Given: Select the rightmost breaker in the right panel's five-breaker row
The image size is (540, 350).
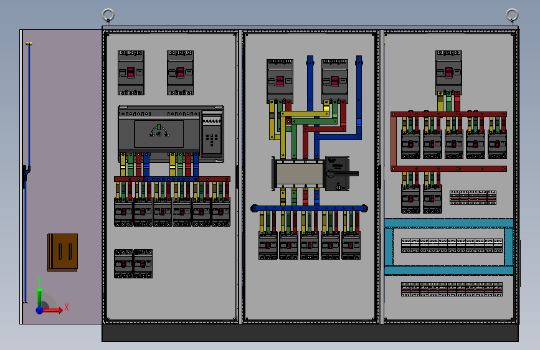Looking at the screenshot, I should tap(497, 144).
